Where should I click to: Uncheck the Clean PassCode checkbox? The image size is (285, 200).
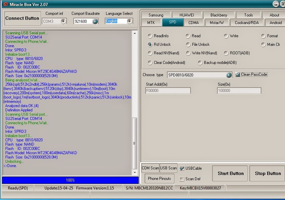click(237, 74)
